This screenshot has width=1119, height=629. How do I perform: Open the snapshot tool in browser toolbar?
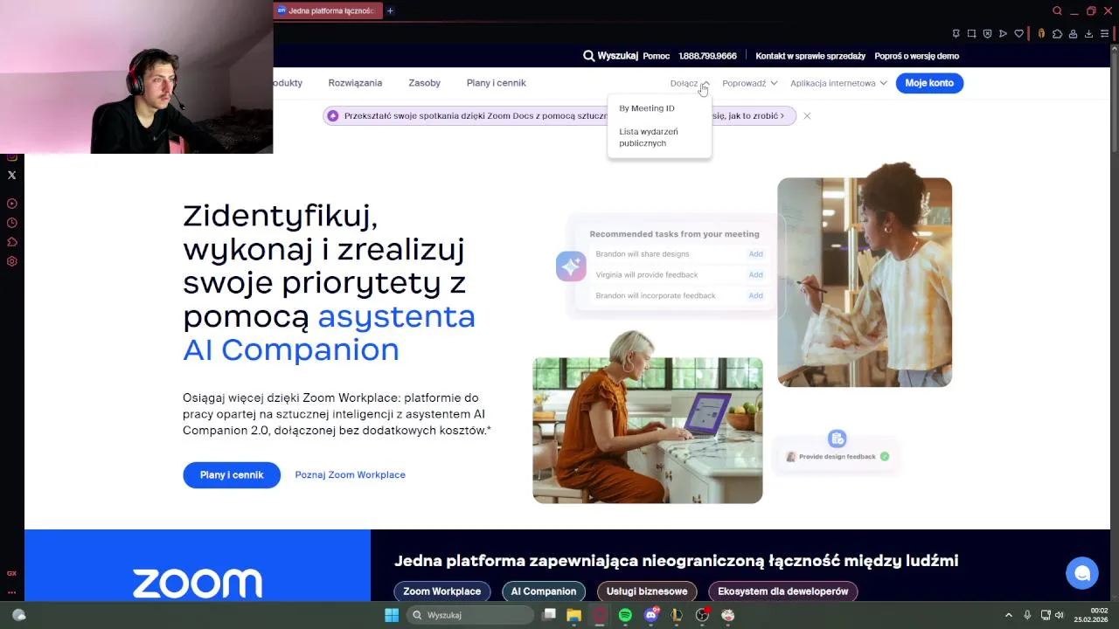click(x=971, y=34)
